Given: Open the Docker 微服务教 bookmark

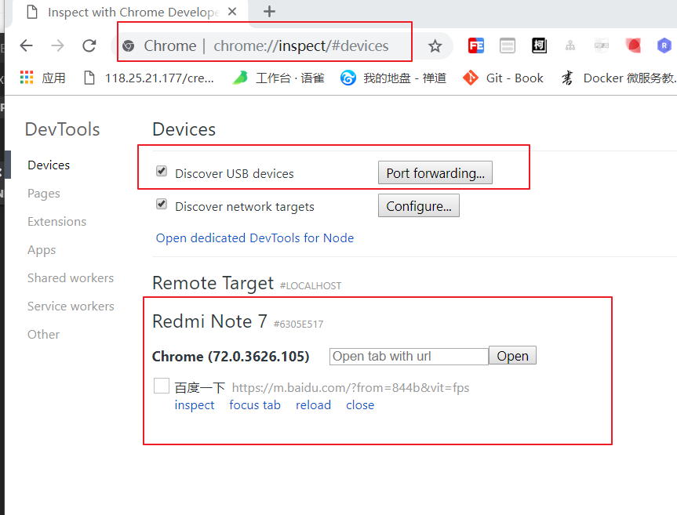Looking at the screenshot, I should coord(618,78).
